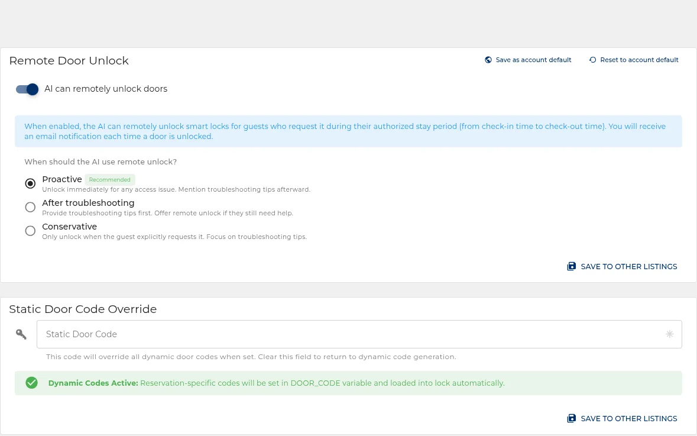Click 'This code will override all dynamic door codes' hint
Viewport: 697px width, 436px height.
point(251,357)
